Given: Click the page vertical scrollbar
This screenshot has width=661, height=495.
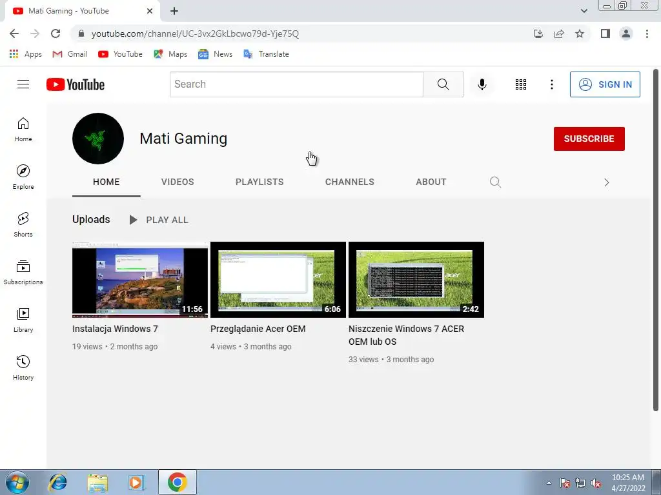Looking at the screenshot, I should (x=656, y=240).
